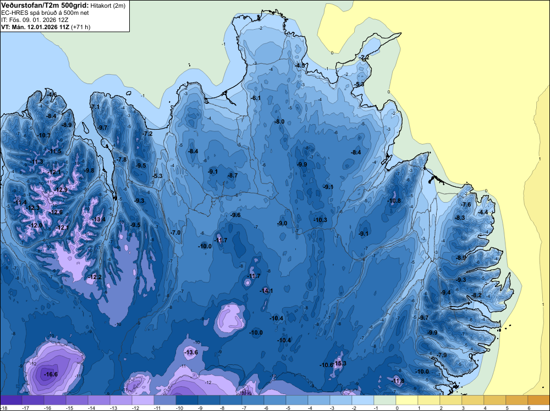Click the EC-HRES spá brúuð description line
550x411 pixels.
click(45, 13)
